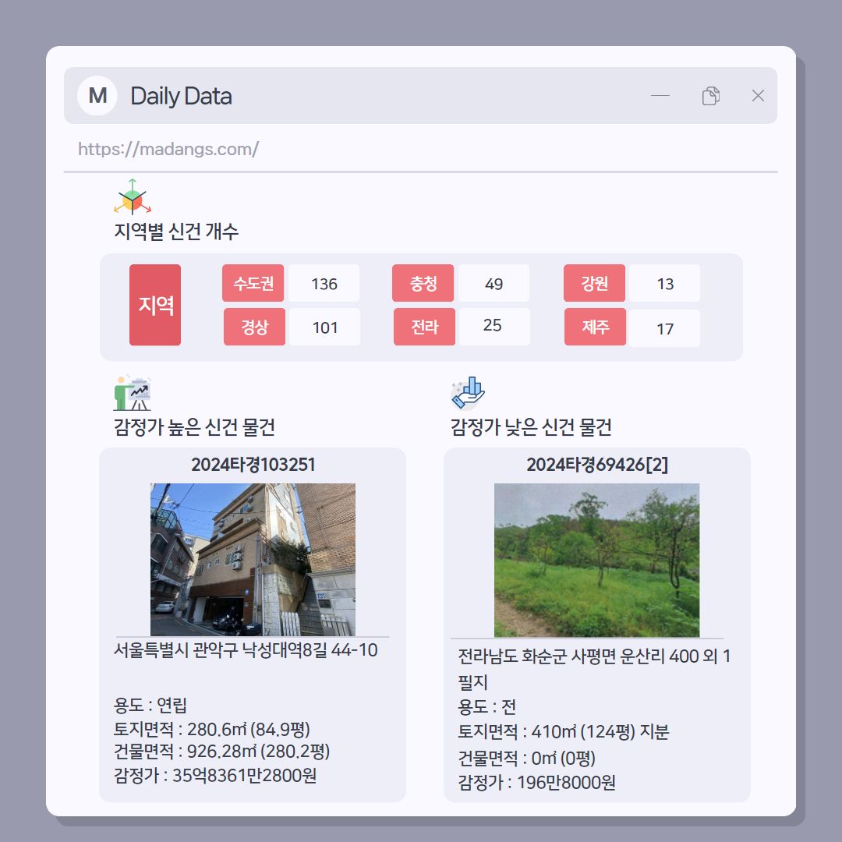Image resolution: width=842 pixels, height=842 pixels.
Task: Click the 101 count value
Action: coord(325,327)
